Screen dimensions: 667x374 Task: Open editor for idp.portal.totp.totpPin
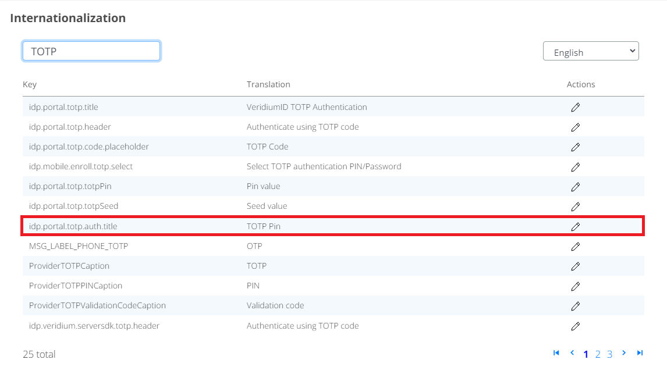tap(575, 187)
